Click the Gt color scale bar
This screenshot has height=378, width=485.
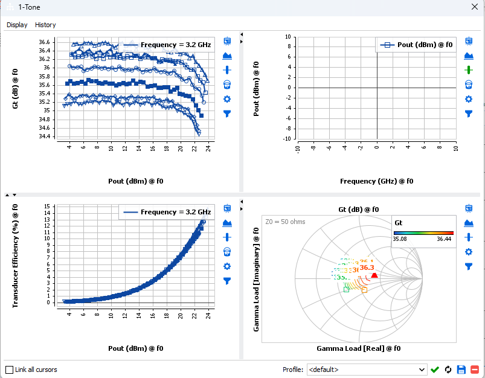[424, 233]
